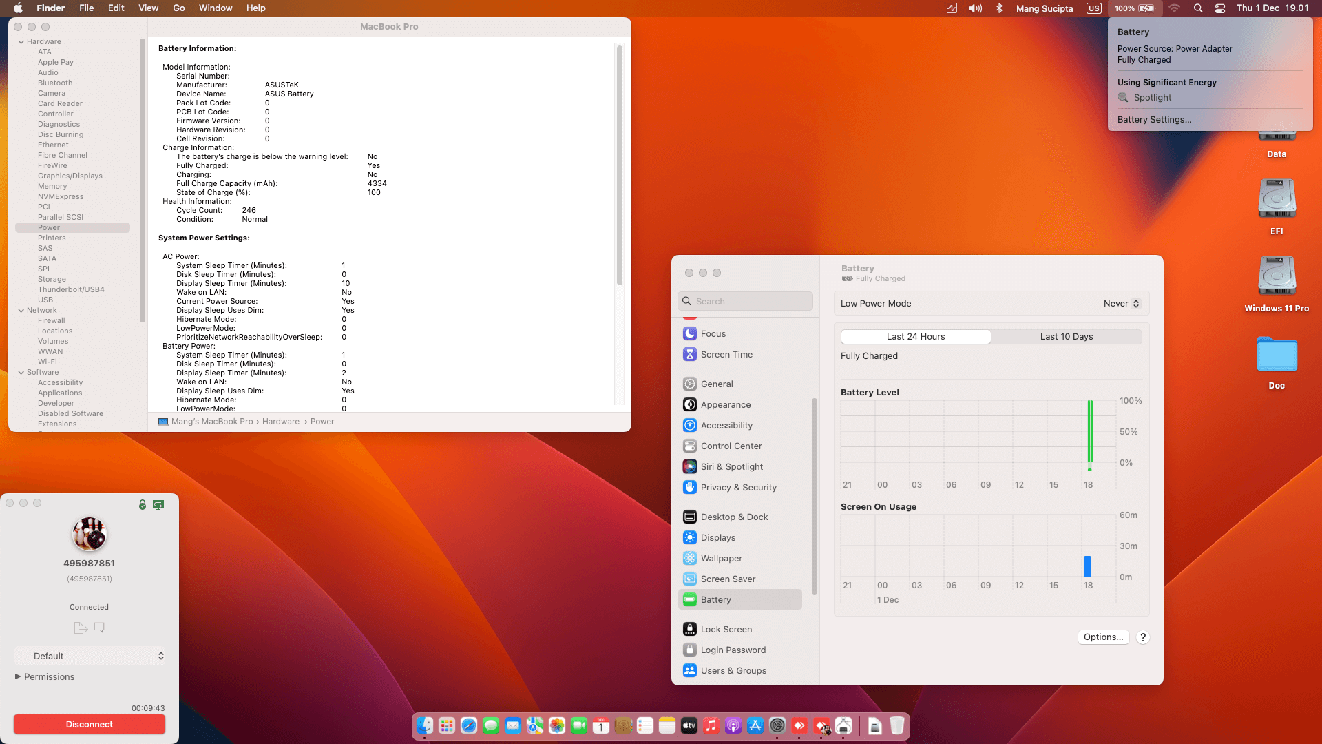Collapse the Network section in System Information
This screenshot has width=1322, height=744.
(x=21, y=311)
